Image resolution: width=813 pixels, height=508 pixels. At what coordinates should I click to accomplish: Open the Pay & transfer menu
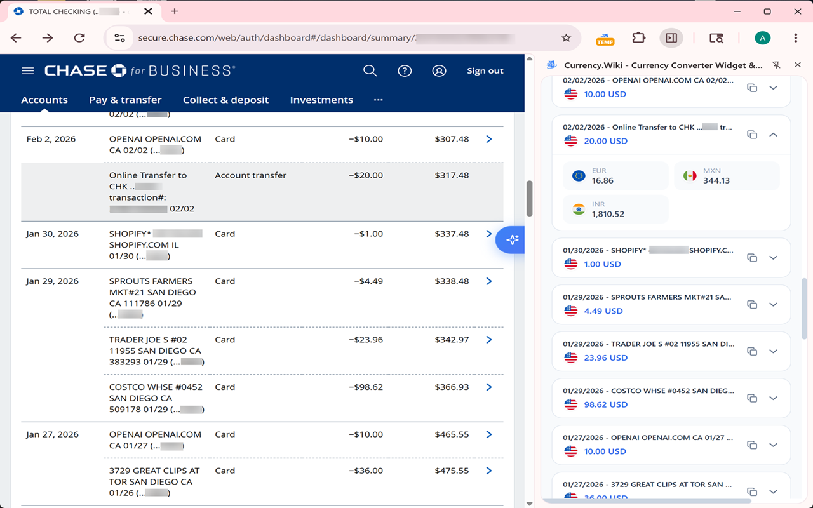point(125,100)
